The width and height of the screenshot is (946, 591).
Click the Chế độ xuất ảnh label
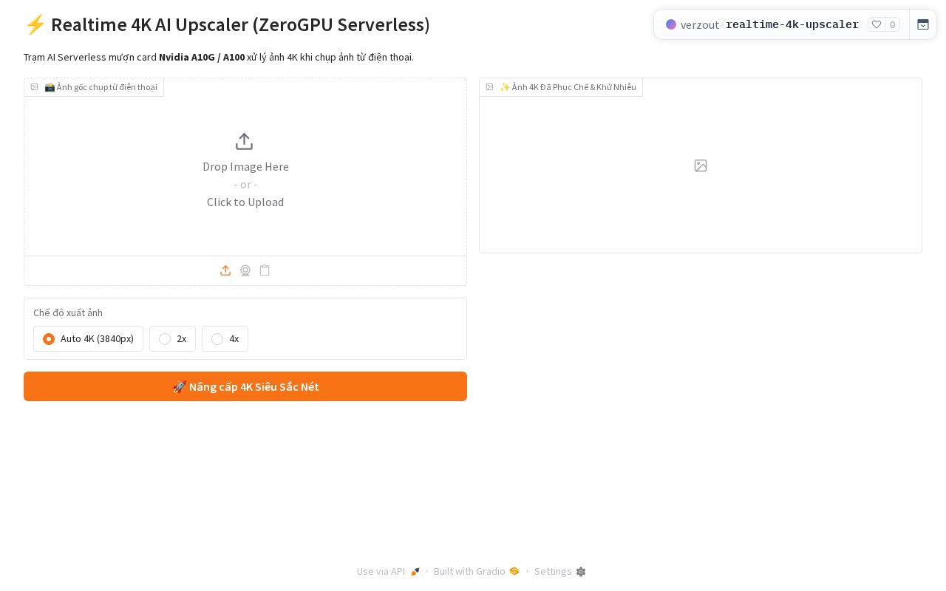coord(68,312)
